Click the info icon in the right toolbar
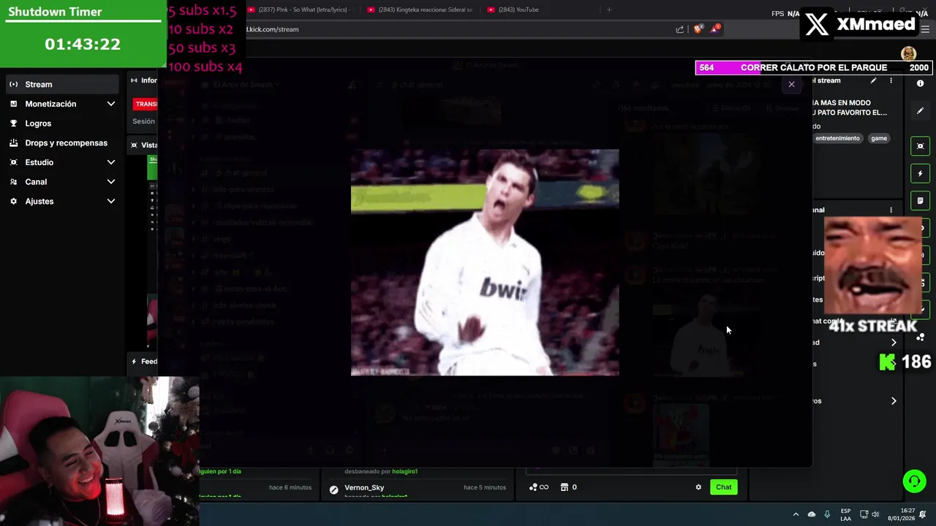Screen dimensions: 936x526 coord(921,84)
